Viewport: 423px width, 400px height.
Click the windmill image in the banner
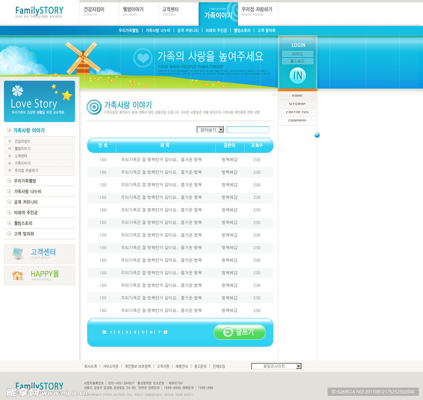[83, 58]
